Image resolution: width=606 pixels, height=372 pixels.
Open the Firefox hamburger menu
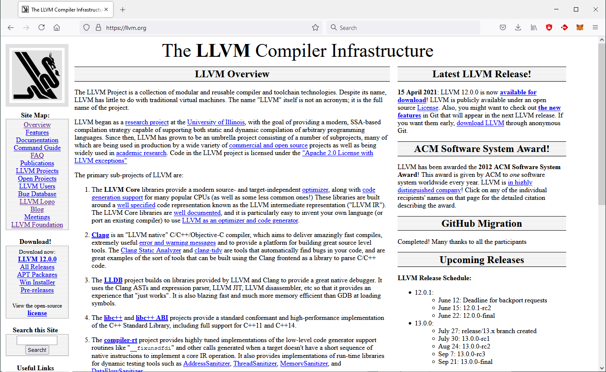coord(595,27)
